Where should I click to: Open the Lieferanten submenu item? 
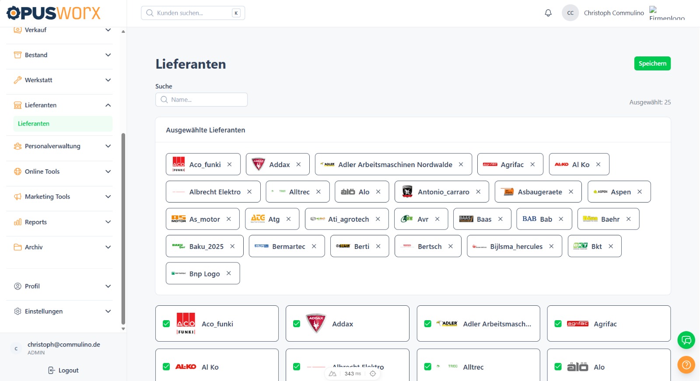pyautogui.click(x=34, y=124)
